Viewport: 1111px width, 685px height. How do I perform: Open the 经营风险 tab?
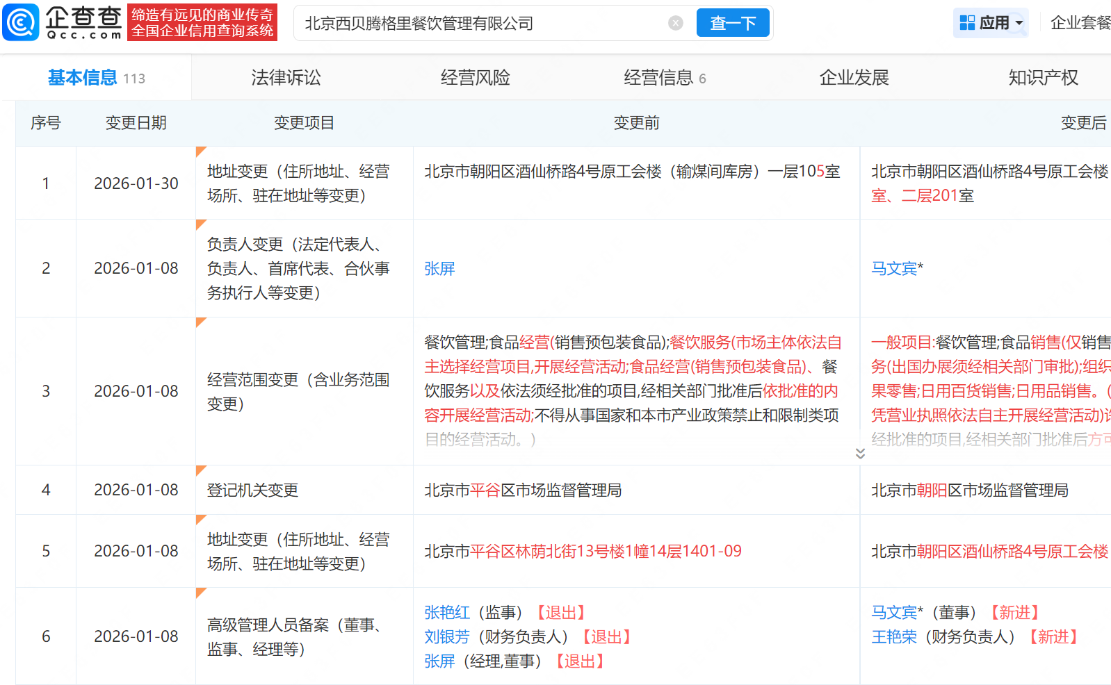click(475, 78)
